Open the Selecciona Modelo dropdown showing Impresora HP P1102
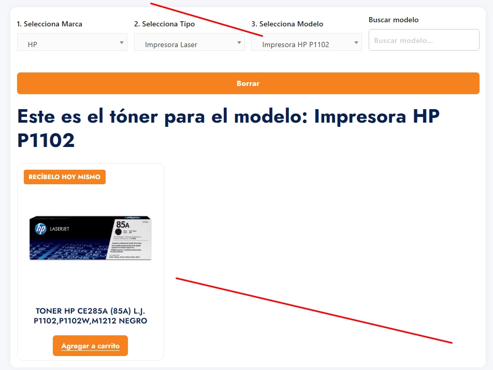The width and height of the screenshot is (493, 370). coord(307,42)
